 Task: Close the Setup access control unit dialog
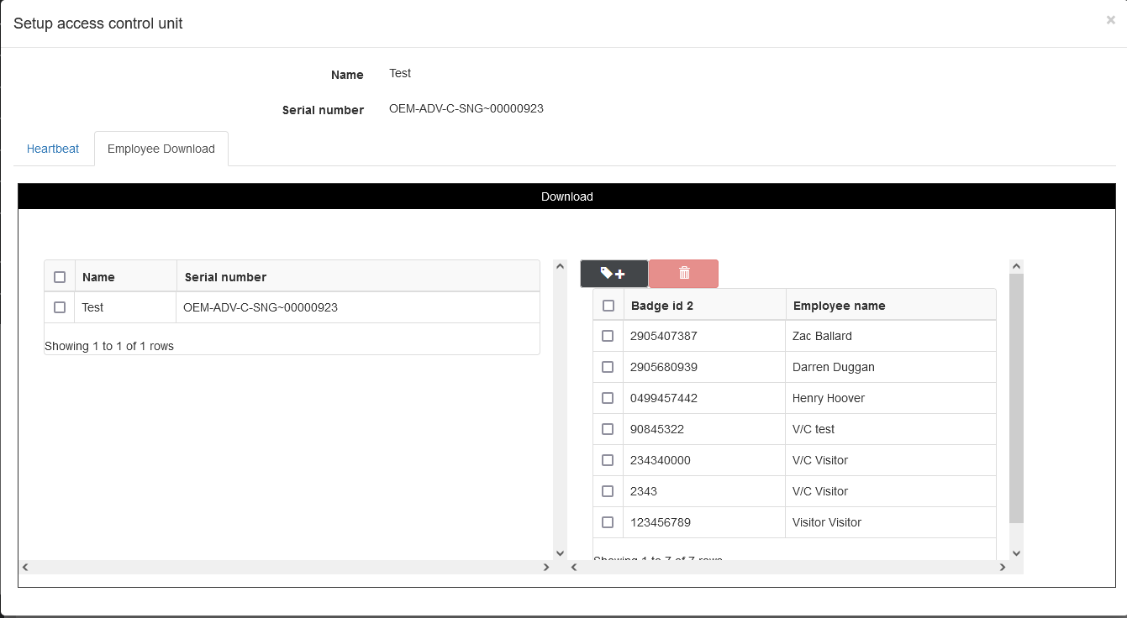1110,20
